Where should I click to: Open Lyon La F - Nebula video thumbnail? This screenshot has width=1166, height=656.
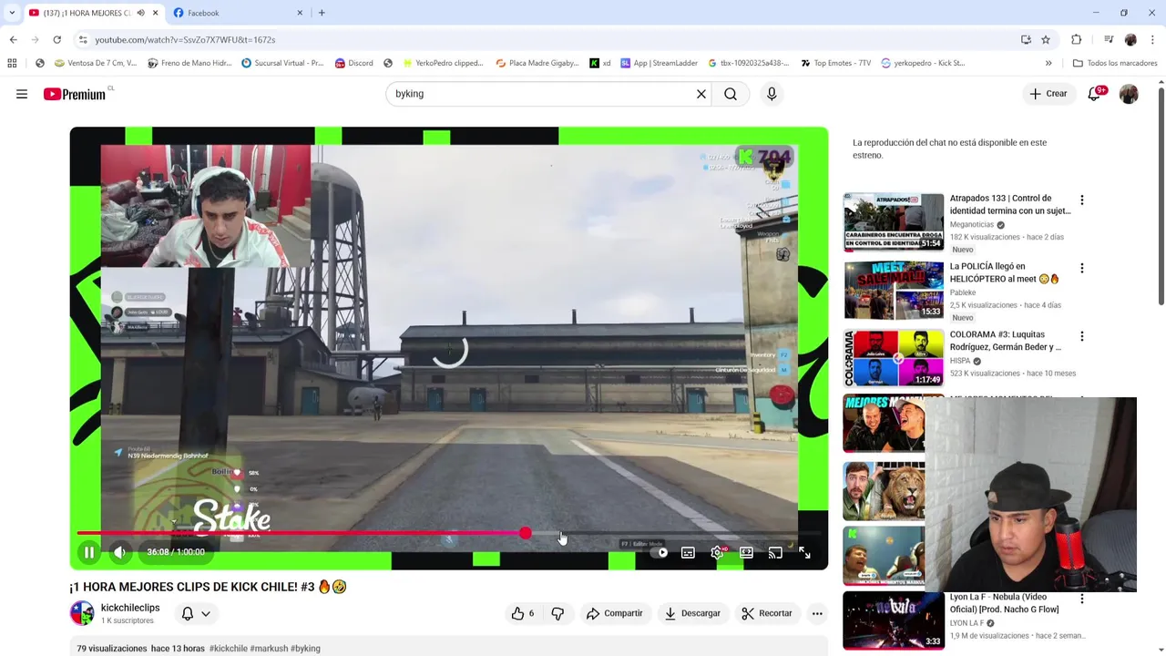tap(894, 620)
